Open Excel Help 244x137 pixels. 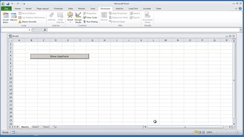(x=240, y=8)
